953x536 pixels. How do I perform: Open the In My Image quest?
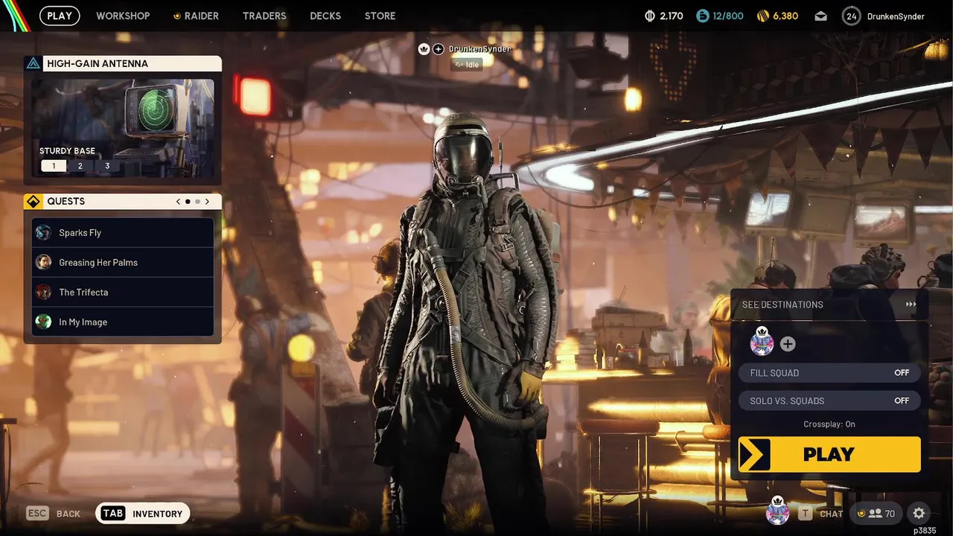123,322
